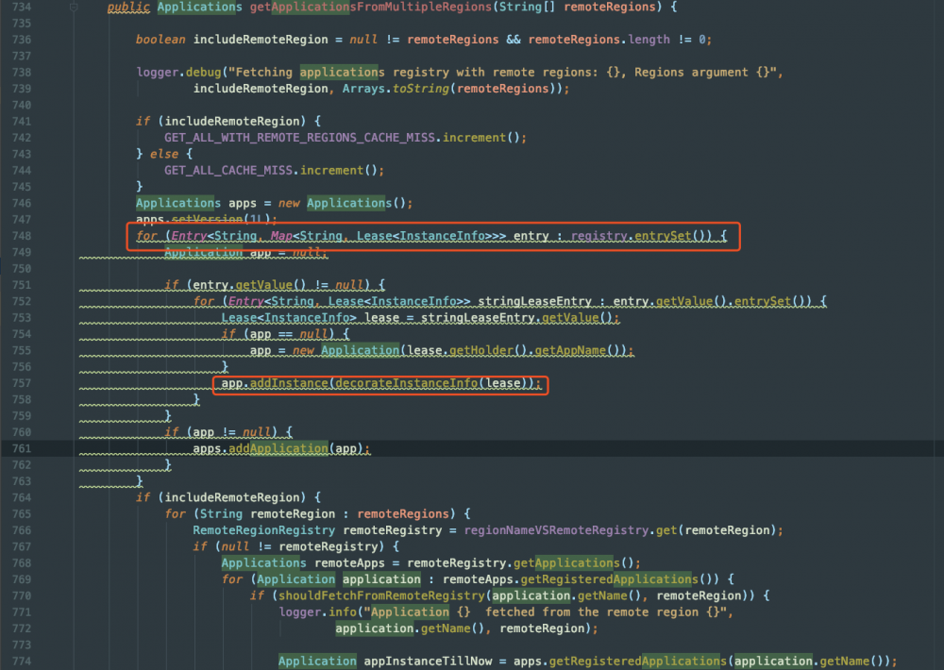Click line number 764 in gutter

21,498
